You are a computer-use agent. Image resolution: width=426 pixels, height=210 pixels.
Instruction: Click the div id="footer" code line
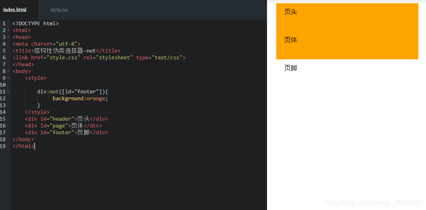(67, 132)
